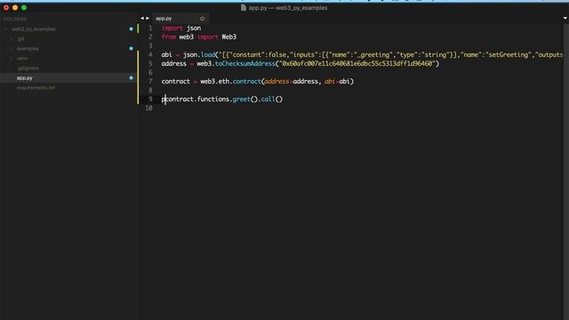
Task: Click 'greet()' function on line 9
Action: point(245,100)
